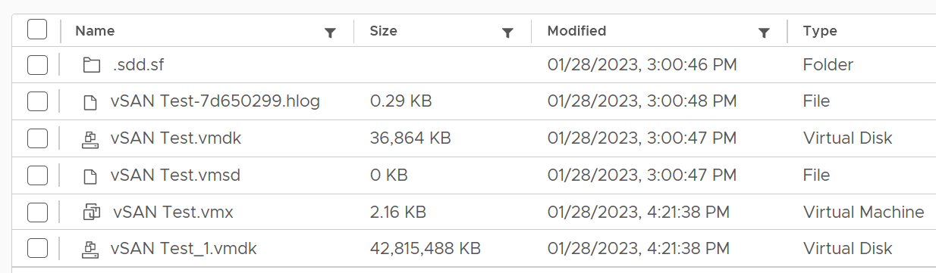936x273 pixels.
Task: Sort by the Size column header
Action: point(383,31)
